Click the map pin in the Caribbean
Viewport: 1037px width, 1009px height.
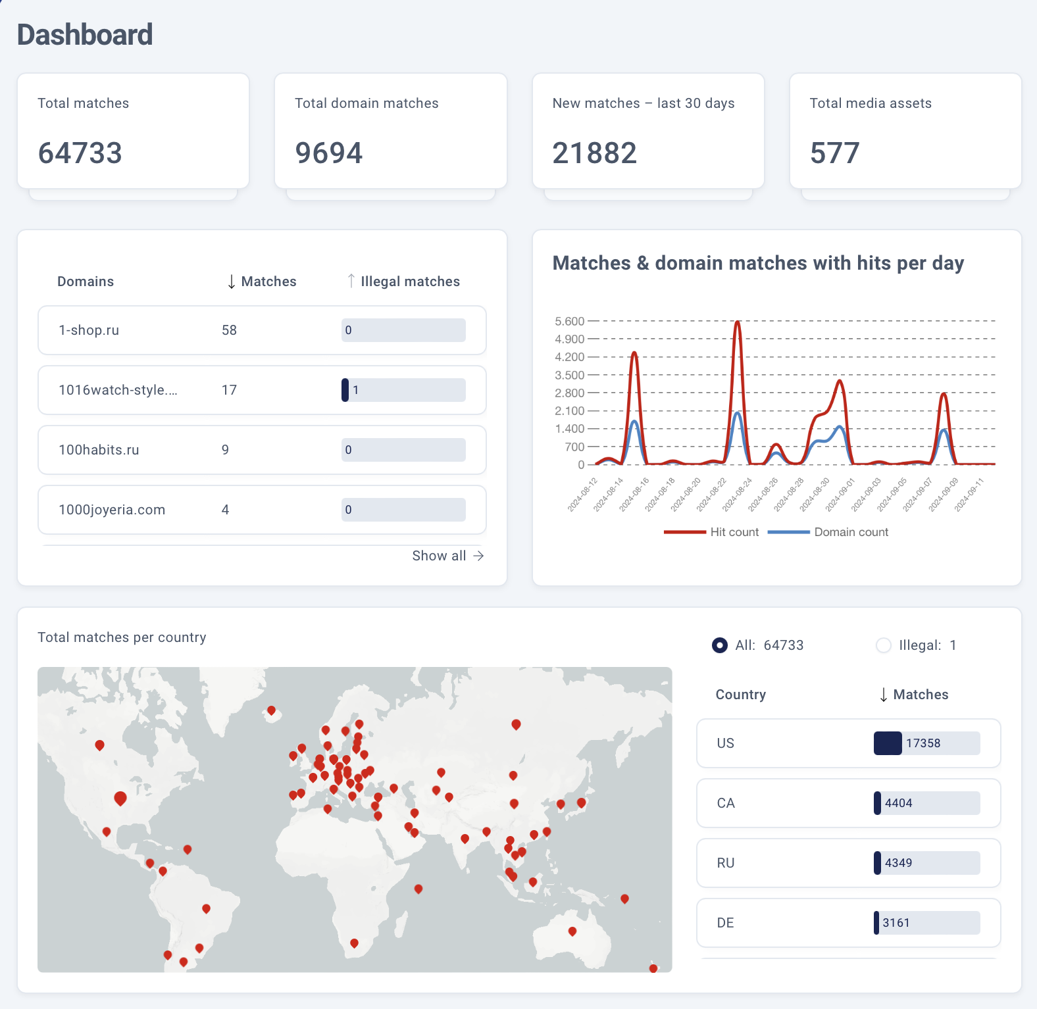(188, 849)
